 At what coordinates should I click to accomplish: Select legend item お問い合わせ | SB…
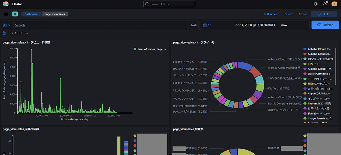pos(318,89)
